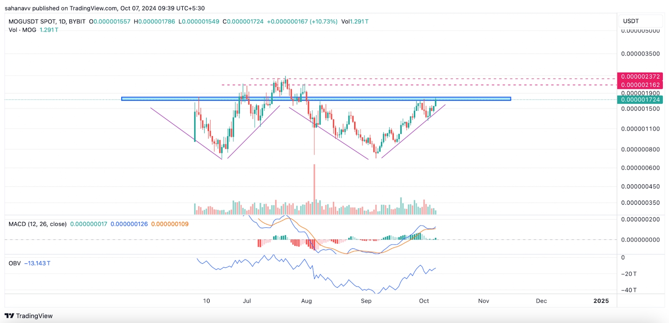The width and height of the screenshot is (669, 323).
Task: Click the Oct label on time axis
Action: tap(424, 301)
